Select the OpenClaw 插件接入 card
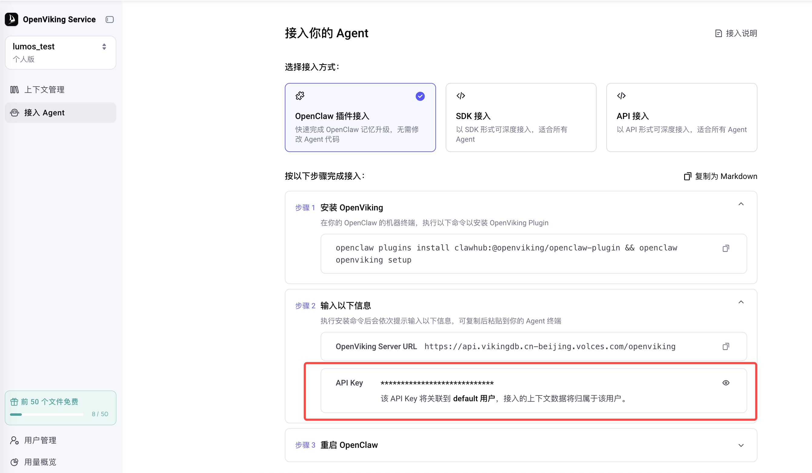This screenshot has width=812, height=473. pyautogui.click(x=360, y=117)
